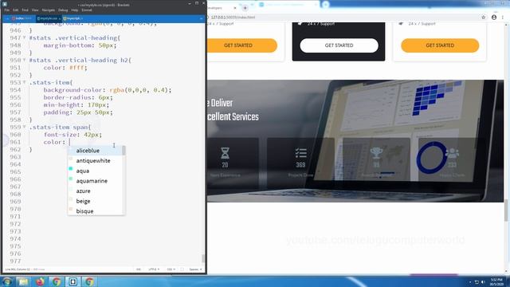Open the Windows Start menu
This screenshot has height=287, width=510.
click(x=6, y=281)
